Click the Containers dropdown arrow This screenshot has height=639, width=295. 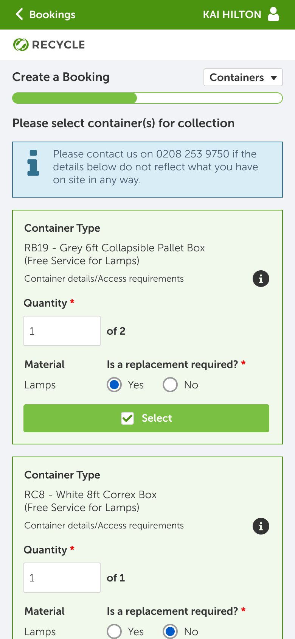[x=274, y=78]
